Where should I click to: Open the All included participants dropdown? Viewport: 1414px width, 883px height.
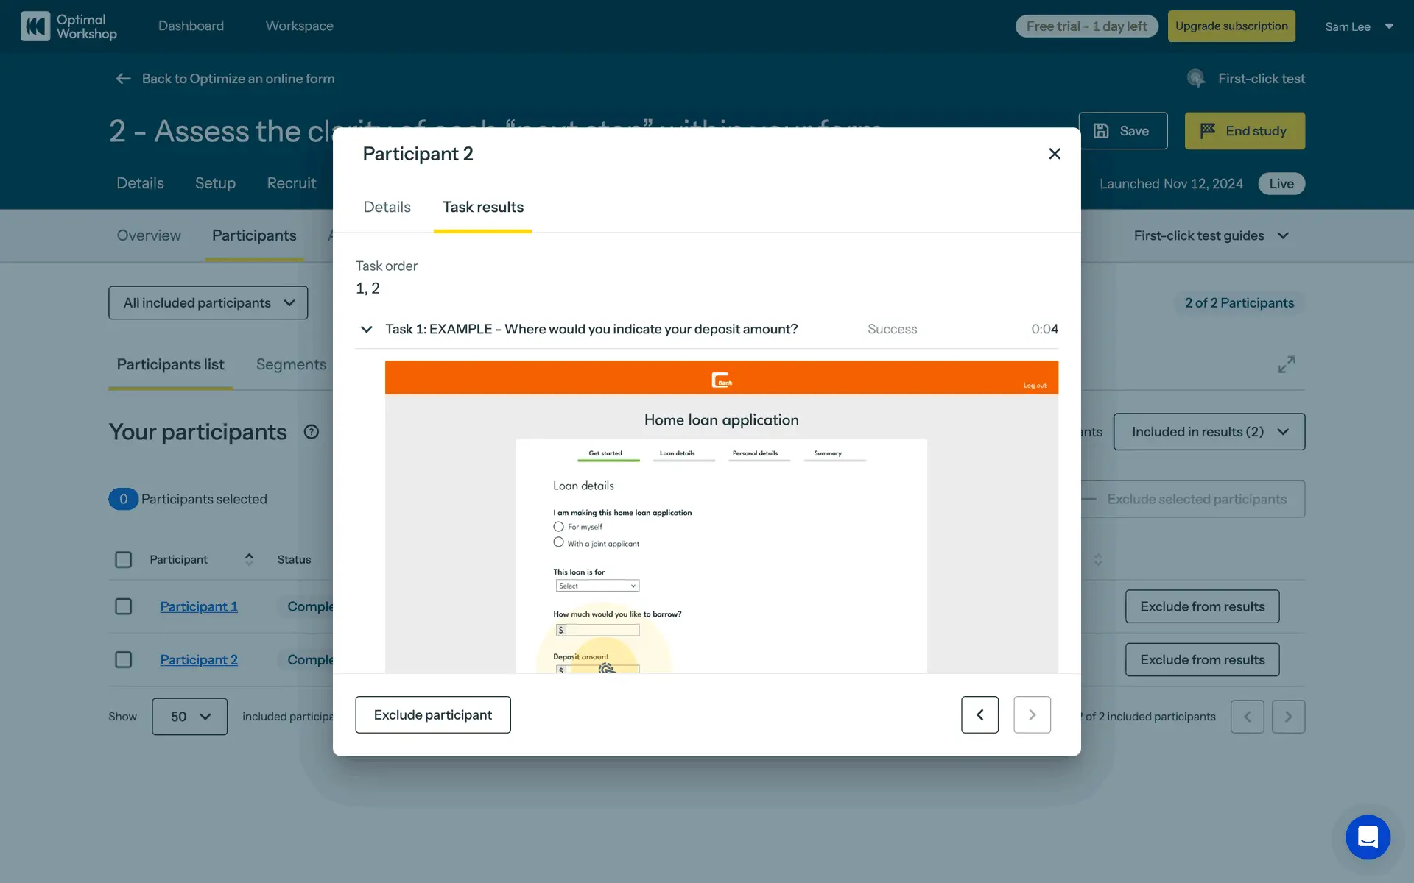[208, 303]
